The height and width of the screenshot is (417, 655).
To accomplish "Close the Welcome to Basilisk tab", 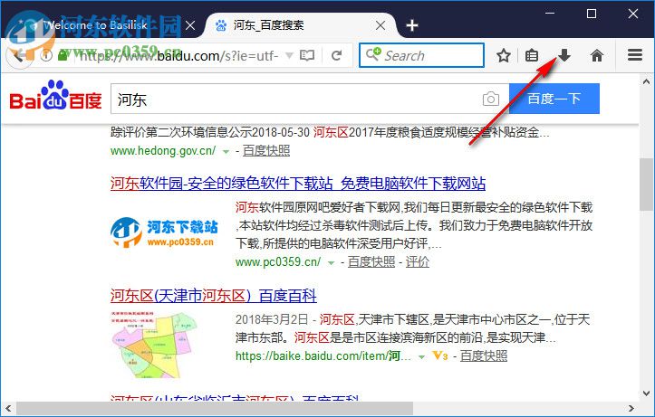I will pyautogui.click(x=190, y=25).
